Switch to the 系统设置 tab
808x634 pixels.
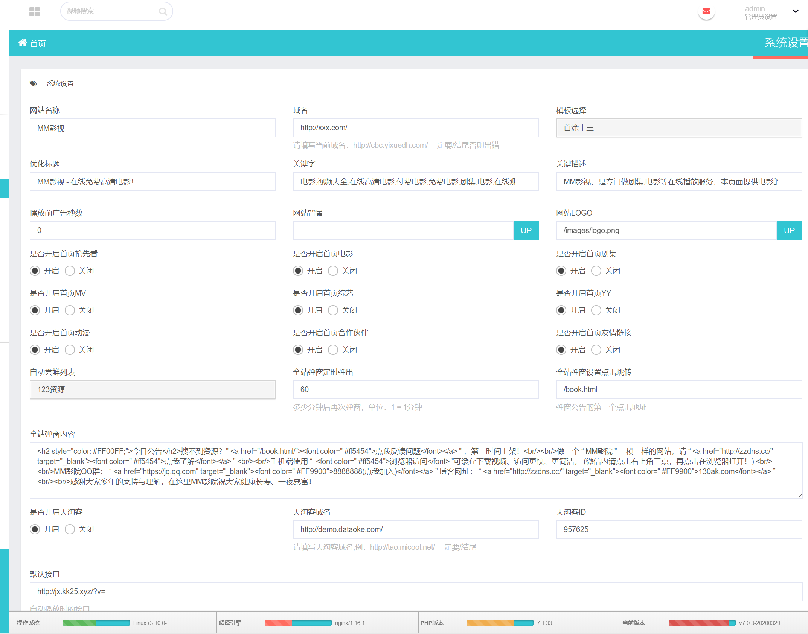(784, 43)
